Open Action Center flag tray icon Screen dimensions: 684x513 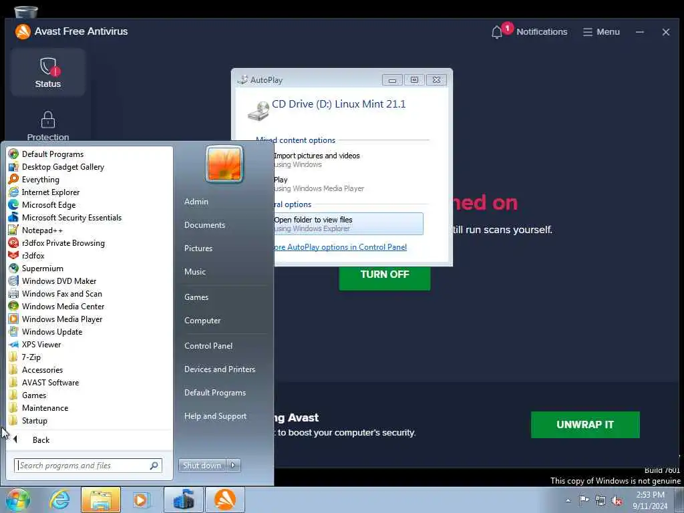click(583, 500)
